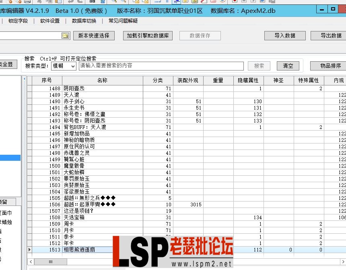The height and width of the screenshot is (270, 346).
Task: Click the folder browse icon beside path field
Action: pos(65,36)
